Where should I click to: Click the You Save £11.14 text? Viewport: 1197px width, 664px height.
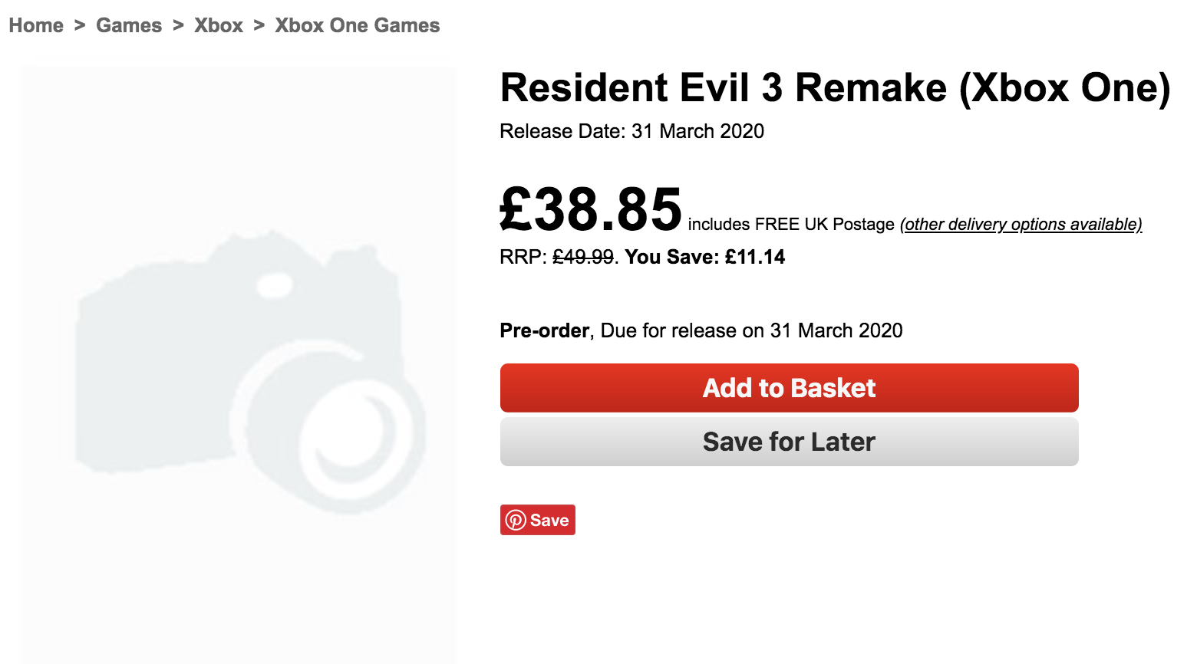[705, 257]
